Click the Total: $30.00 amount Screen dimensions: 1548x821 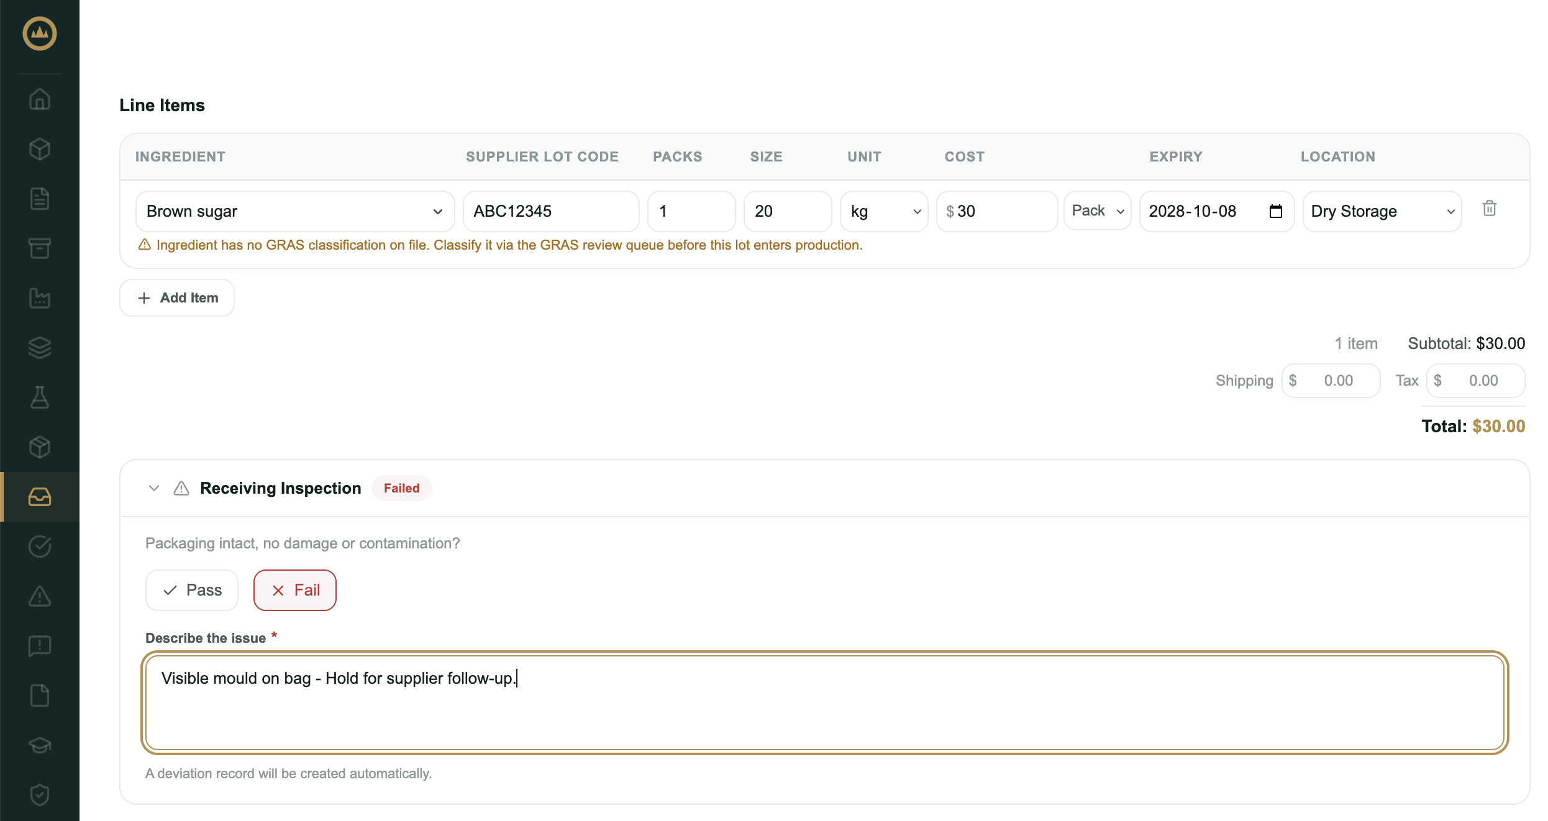click(x=1473, y=426)
